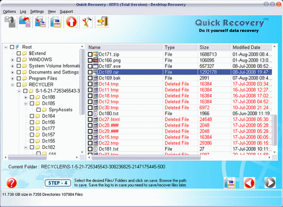
Task: Expand the Dc188 folder node
Action: point(25,97)
